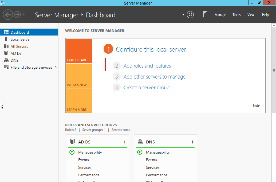Click the DNS tile icon
Viewport: 276px width, 182px height.
[140, 142]
